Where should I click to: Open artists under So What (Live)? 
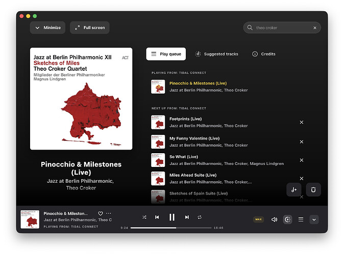coord(227,163)
